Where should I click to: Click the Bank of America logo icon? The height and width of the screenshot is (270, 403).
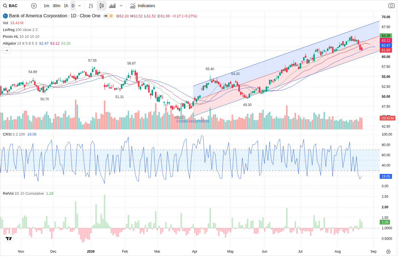5,16
